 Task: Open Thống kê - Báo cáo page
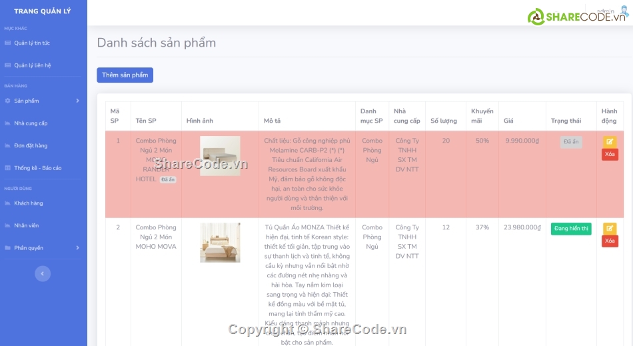coord(37,168)
